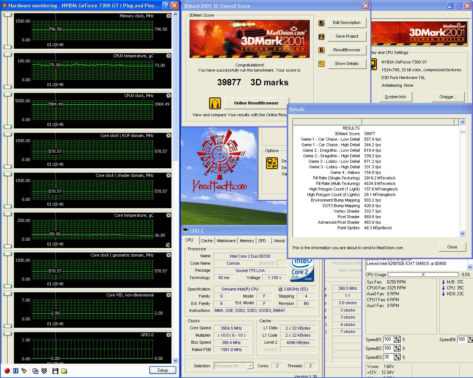Click the Edit Description button
This screenshot has width=473, height=378.
coord(347,23)
